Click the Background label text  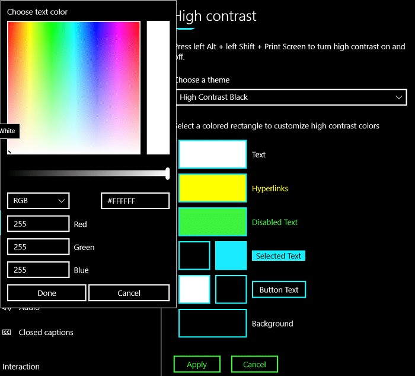point(273,324)
